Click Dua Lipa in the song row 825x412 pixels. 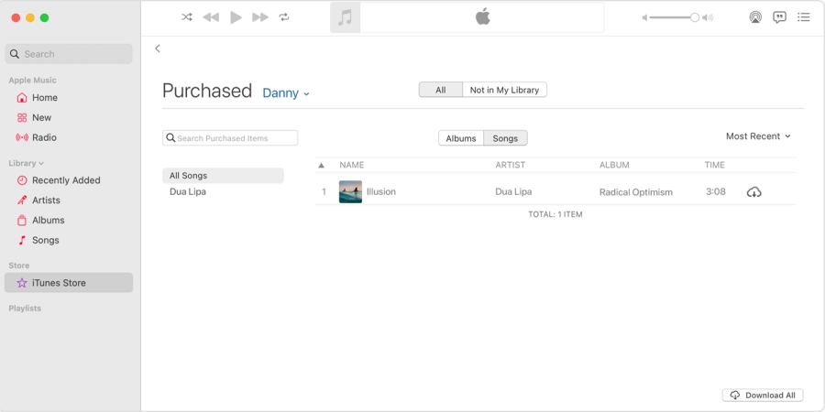click(513, 192)
